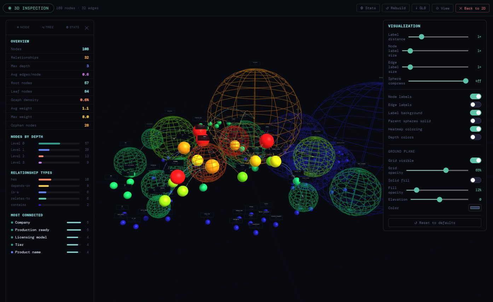The image size is (493, 302).
Task: Select the large red sphere node in the scene
Action: (x=267, y=141)
